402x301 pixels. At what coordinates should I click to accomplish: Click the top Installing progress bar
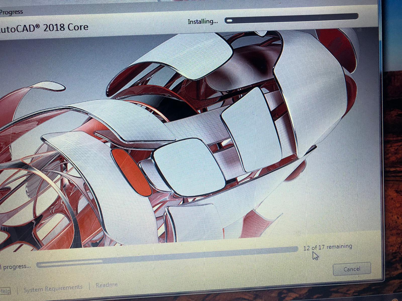(291, 19)
